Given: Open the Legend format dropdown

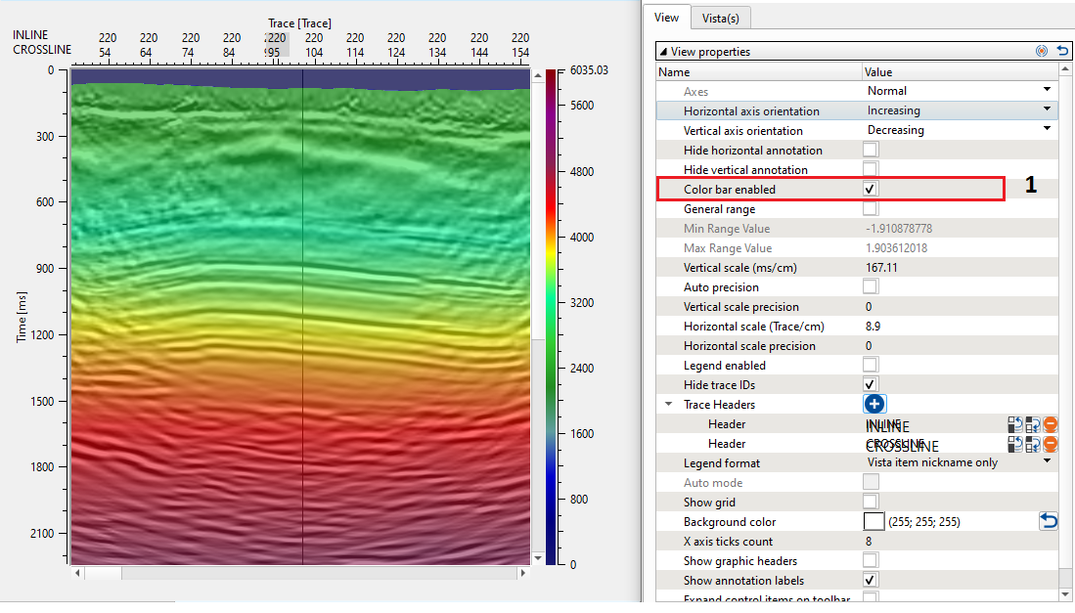Looking at the screenshot, I should pyautogui.click(x=1047, y=462).
